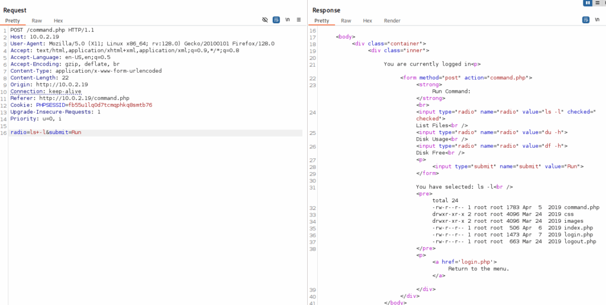Toggle \n newline display in Response pane
Viewport: 606px width, 305px height.
pos(597,20)
